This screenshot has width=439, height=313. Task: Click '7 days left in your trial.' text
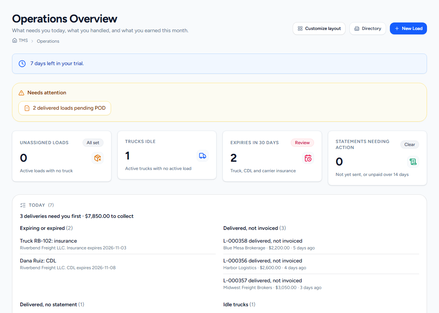(57, 63)
